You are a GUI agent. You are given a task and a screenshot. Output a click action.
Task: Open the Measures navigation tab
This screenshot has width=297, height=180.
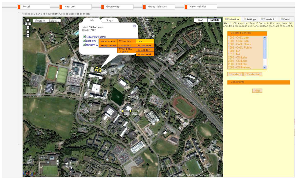pyautogui.click(x=75, y=7)
